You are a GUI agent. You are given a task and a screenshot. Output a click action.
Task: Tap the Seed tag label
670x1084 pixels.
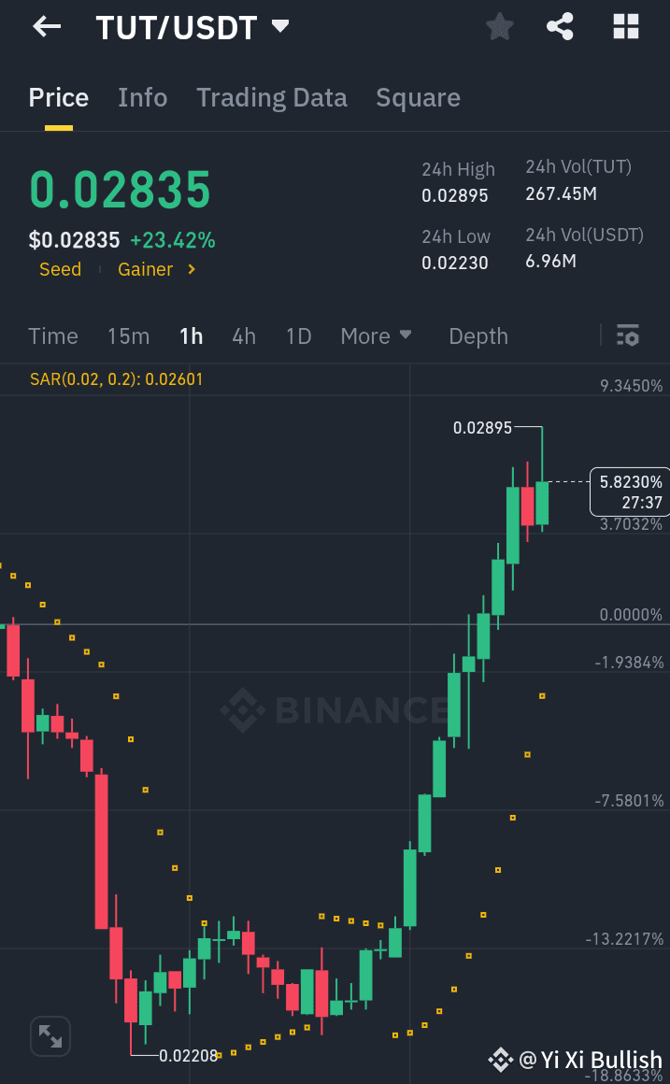[x=60, y=269]
